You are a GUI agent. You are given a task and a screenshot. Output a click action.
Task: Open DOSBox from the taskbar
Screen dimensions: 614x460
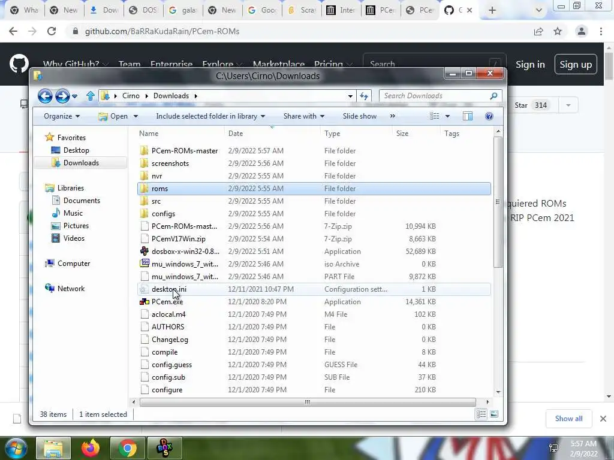164,448
